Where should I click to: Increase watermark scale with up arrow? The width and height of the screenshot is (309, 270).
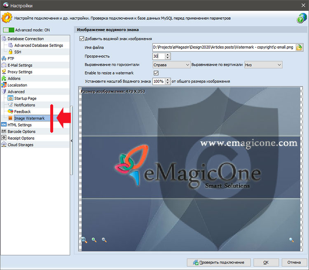click(x=168, y=80)
